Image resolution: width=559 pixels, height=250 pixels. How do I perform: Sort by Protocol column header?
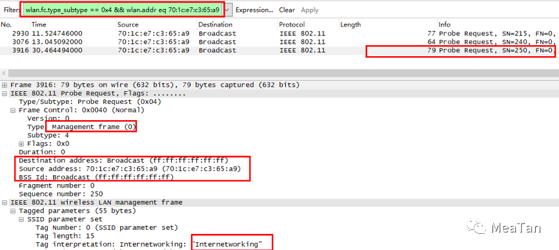(x=292, y=25)
